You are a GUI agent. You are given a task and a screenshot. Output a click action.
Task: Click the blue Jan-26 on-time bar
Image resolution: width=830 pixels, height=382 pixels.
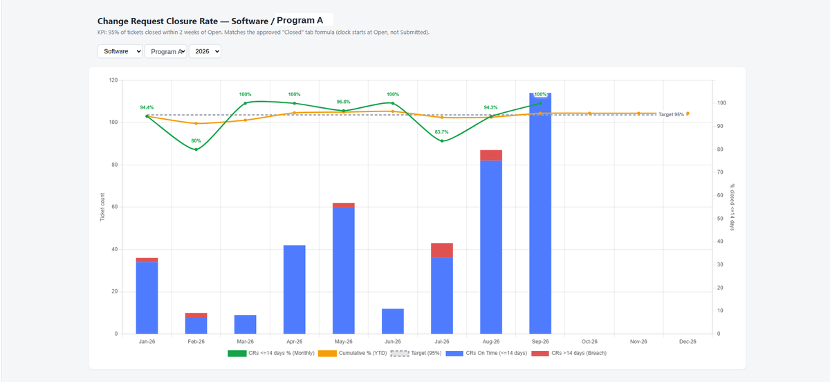click(x=147, y=298)
